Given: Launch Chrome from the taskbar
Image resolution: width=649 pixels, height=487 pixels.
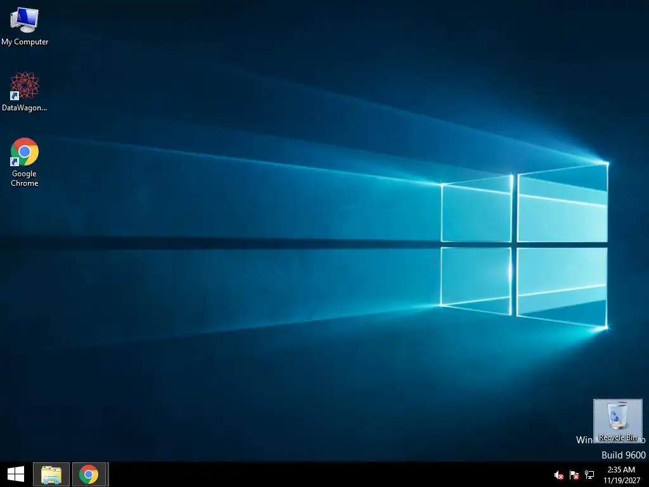Looking at the screenshot, I should [89, 474].
